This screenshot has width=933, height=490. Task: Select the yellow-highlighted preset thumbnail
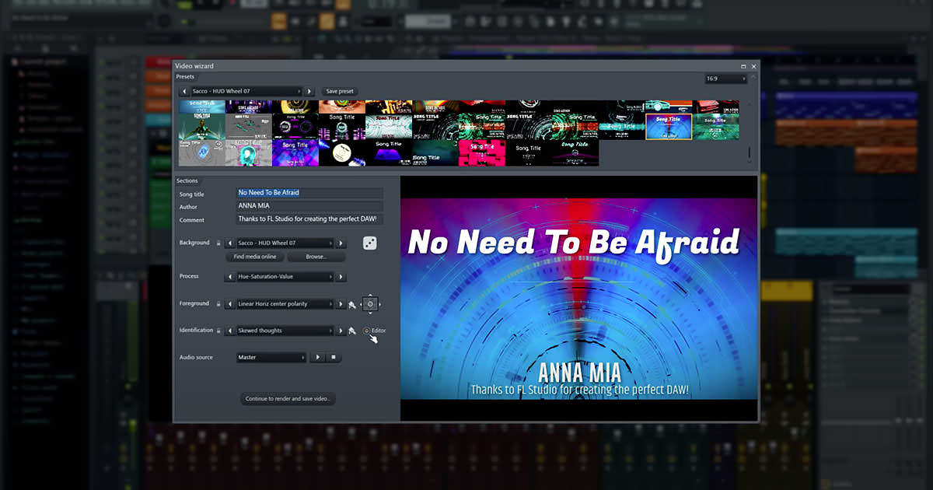[x=669, y=127]
